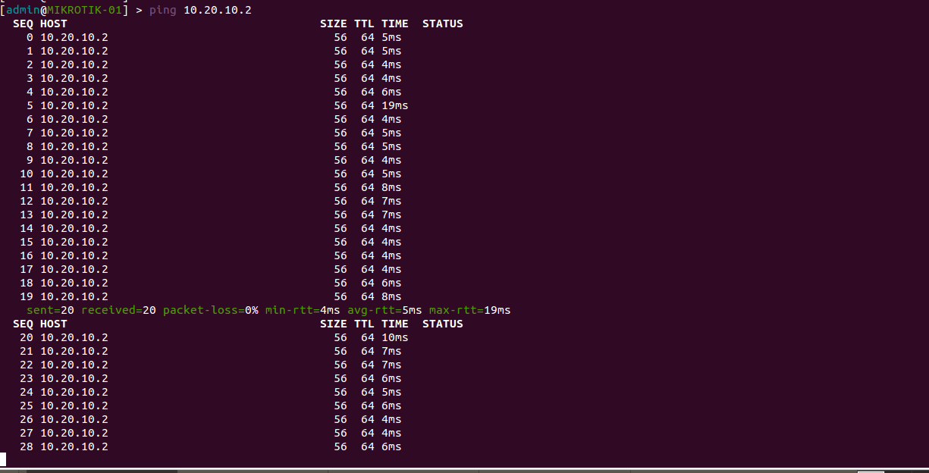Click packet-loss=0% in the summary line
Viewport: 929px width, 473px height.
coord(211,310)
